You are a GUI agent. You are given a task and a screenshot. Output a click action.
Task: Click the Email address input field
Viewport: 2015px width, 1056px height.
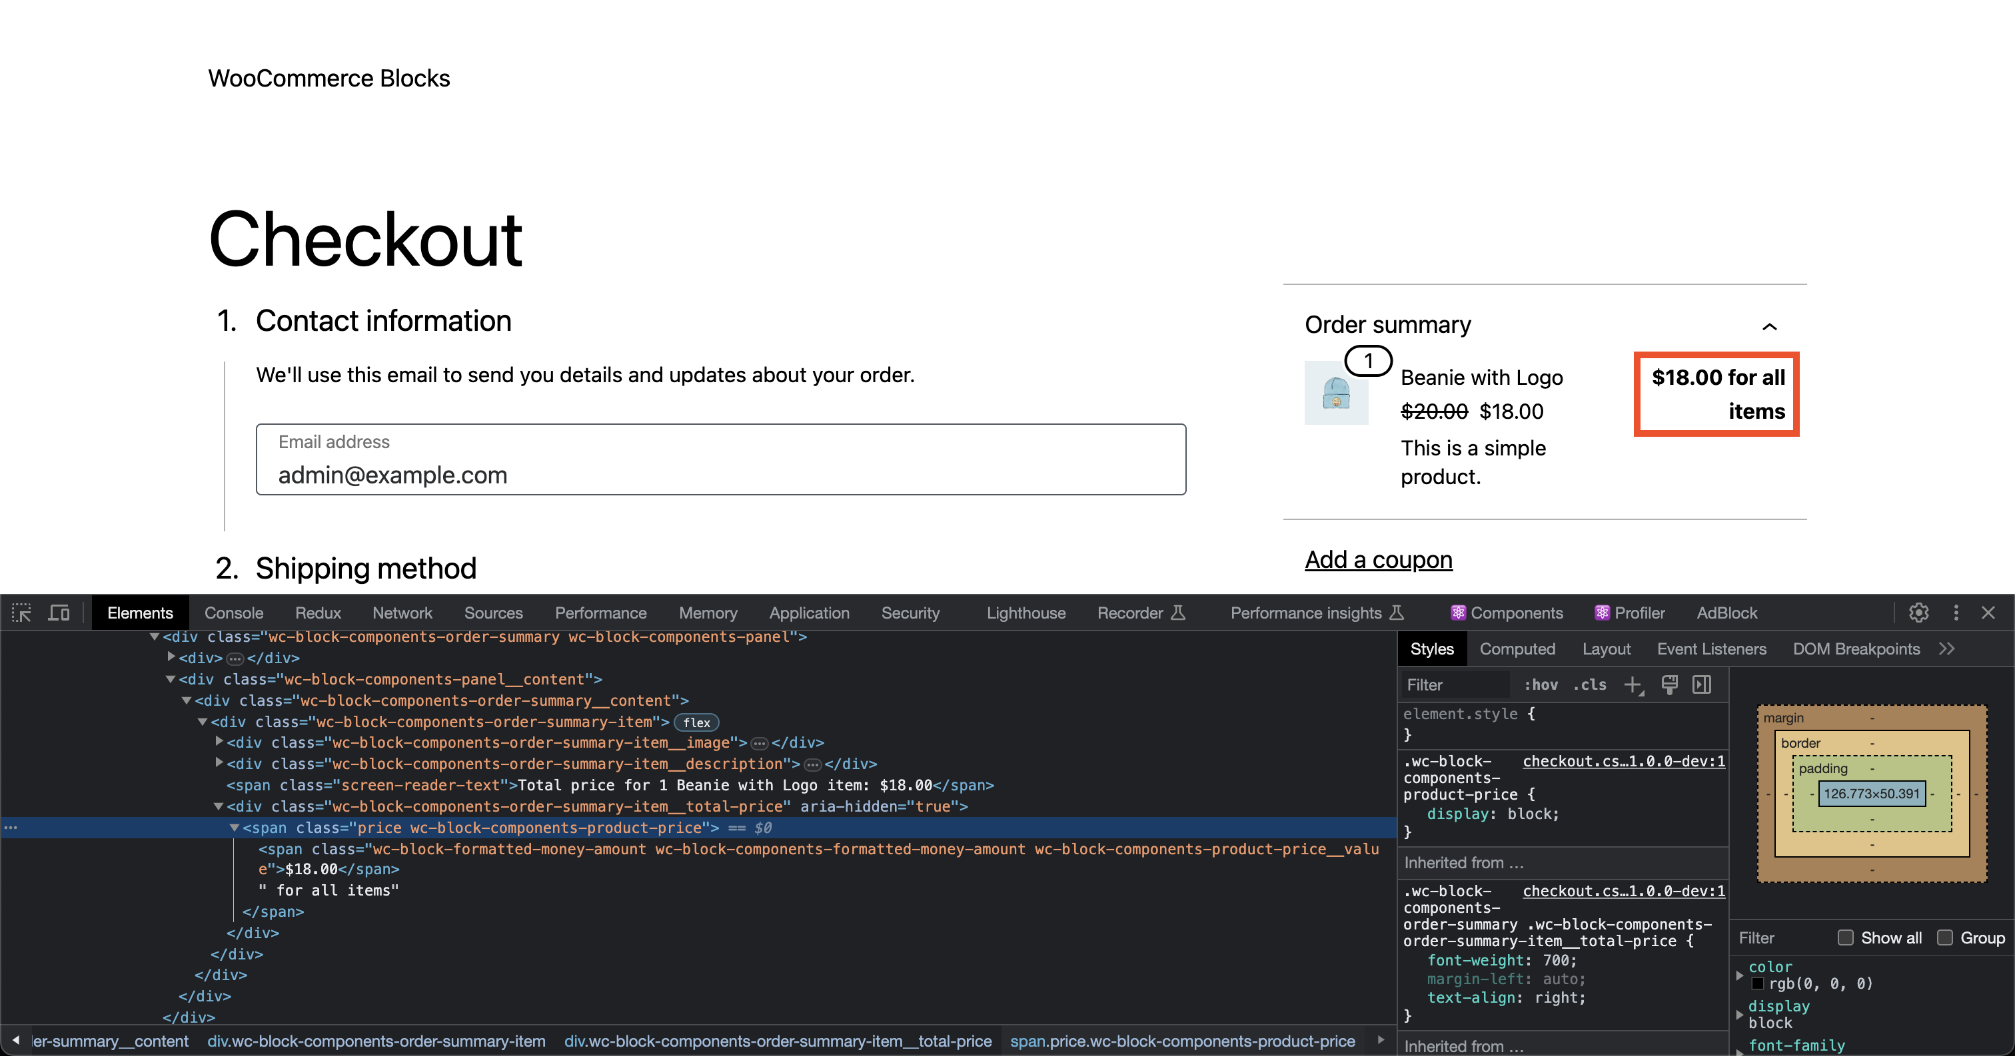pos(720,460)
